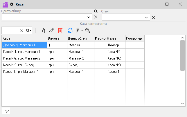Click the clipboard report icon

tap(78, 30)
